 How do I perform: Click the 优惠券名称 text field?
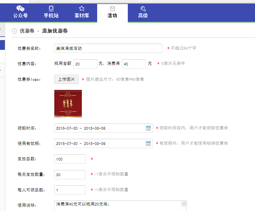coord(108,48)
